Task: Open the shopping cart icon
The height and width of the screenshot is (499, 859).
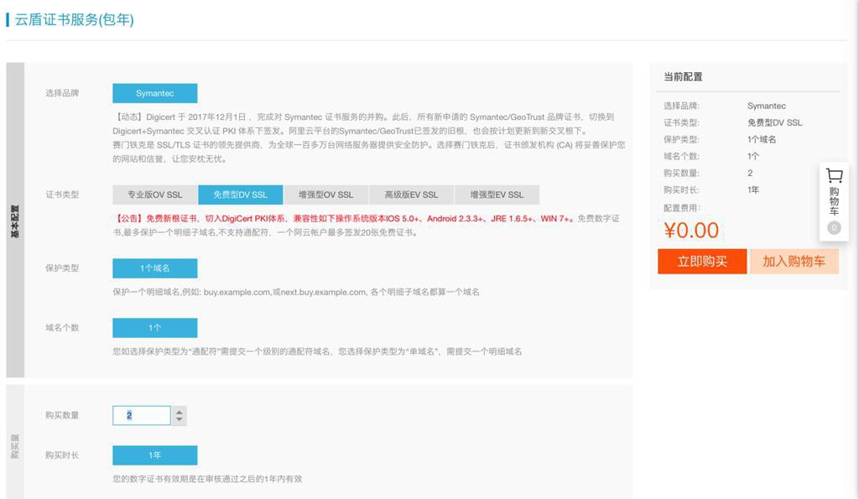Action: (834, 176)
